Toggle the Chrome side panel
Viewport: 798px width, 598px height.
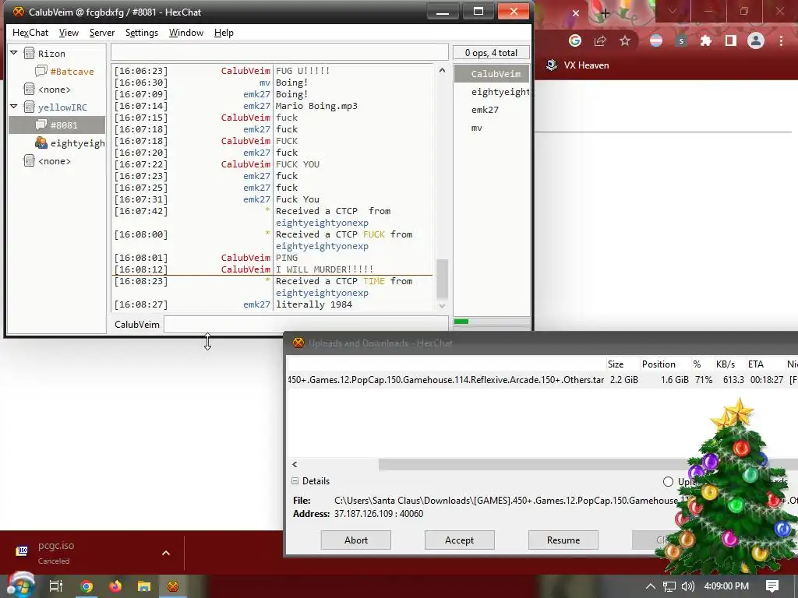[x=731, y=40]
